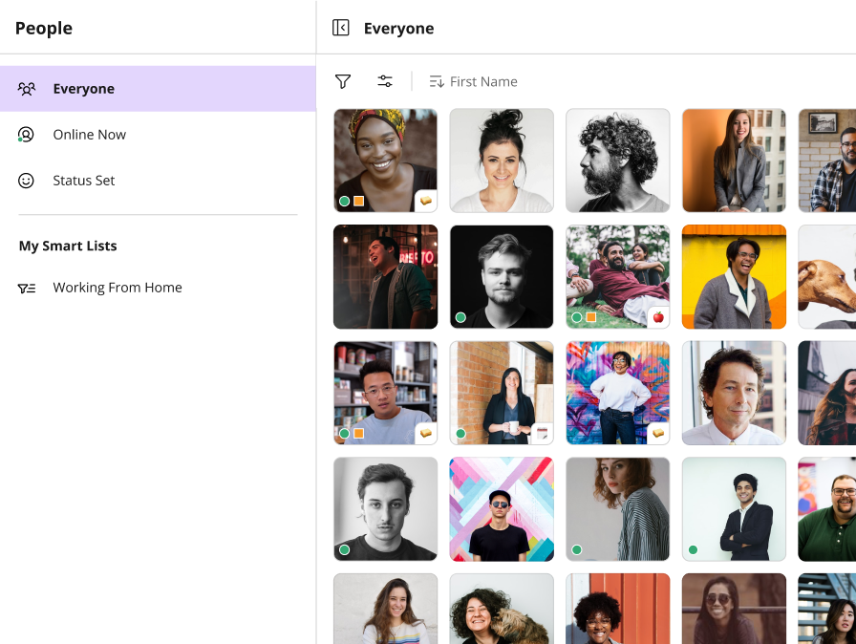Select Status Set in the sidebar
The width and height of the screenshot is (856, 644).
click(158, 180)
